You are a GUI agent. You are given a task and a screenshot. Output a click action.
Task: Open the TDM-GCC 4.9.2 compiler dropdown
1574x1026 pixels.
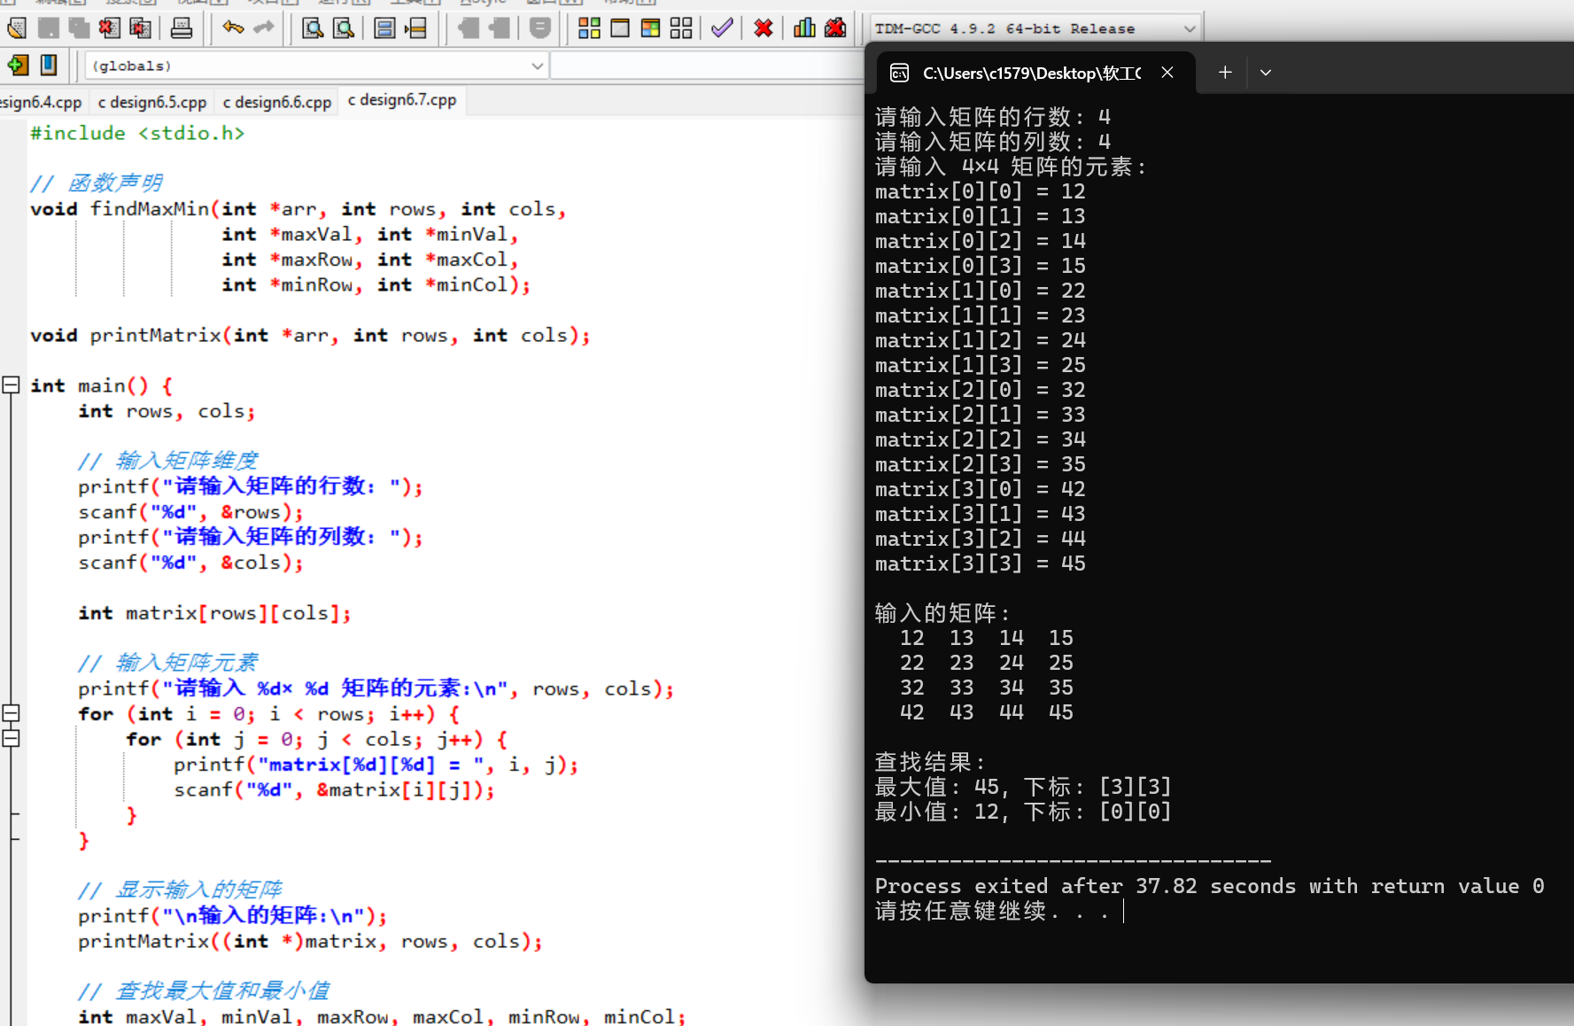tap(1035, 28)
